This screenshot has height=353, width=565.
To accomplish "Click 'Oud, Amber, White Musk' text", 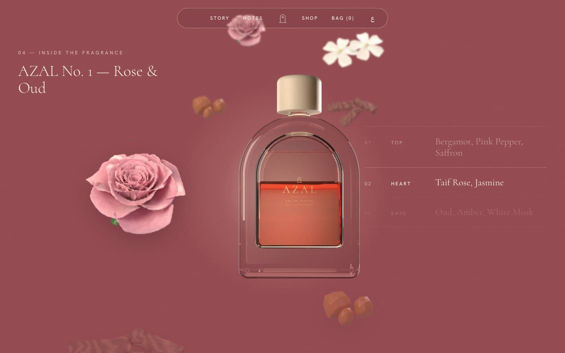I will [x=484, y=212].
